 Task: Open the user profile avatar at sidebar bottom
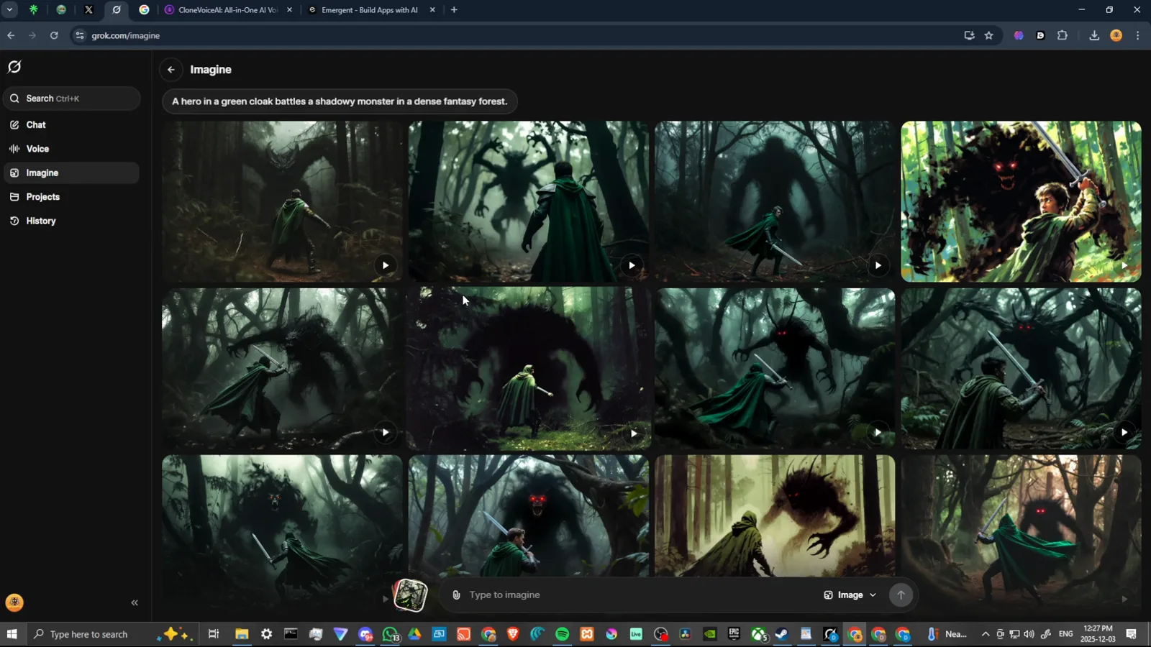pos(14,602)
